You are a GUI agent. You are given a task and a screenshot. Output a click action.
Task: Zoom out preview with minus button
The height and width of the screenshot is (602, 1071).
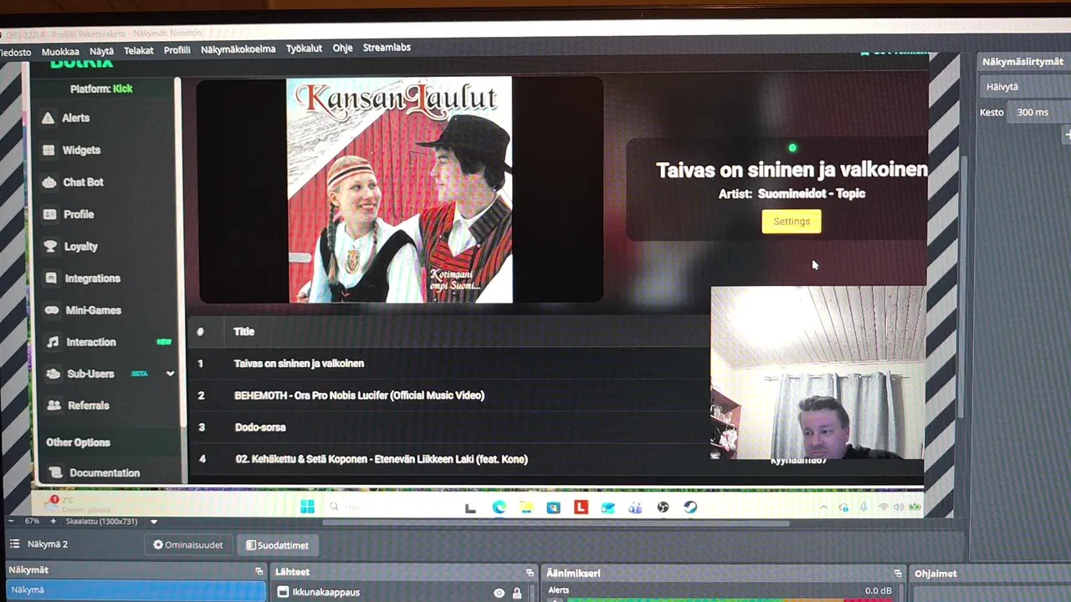pos(10,521)
